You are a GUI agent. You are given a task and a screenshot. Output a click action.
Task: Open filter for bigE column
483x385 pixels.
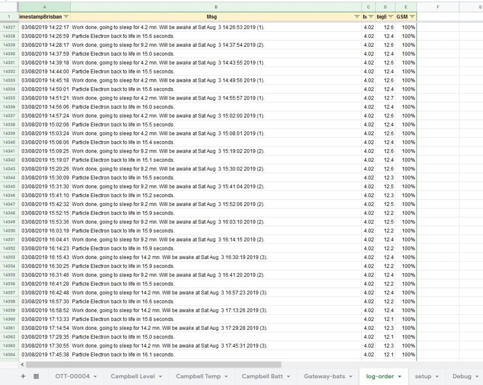coord(390,17)
